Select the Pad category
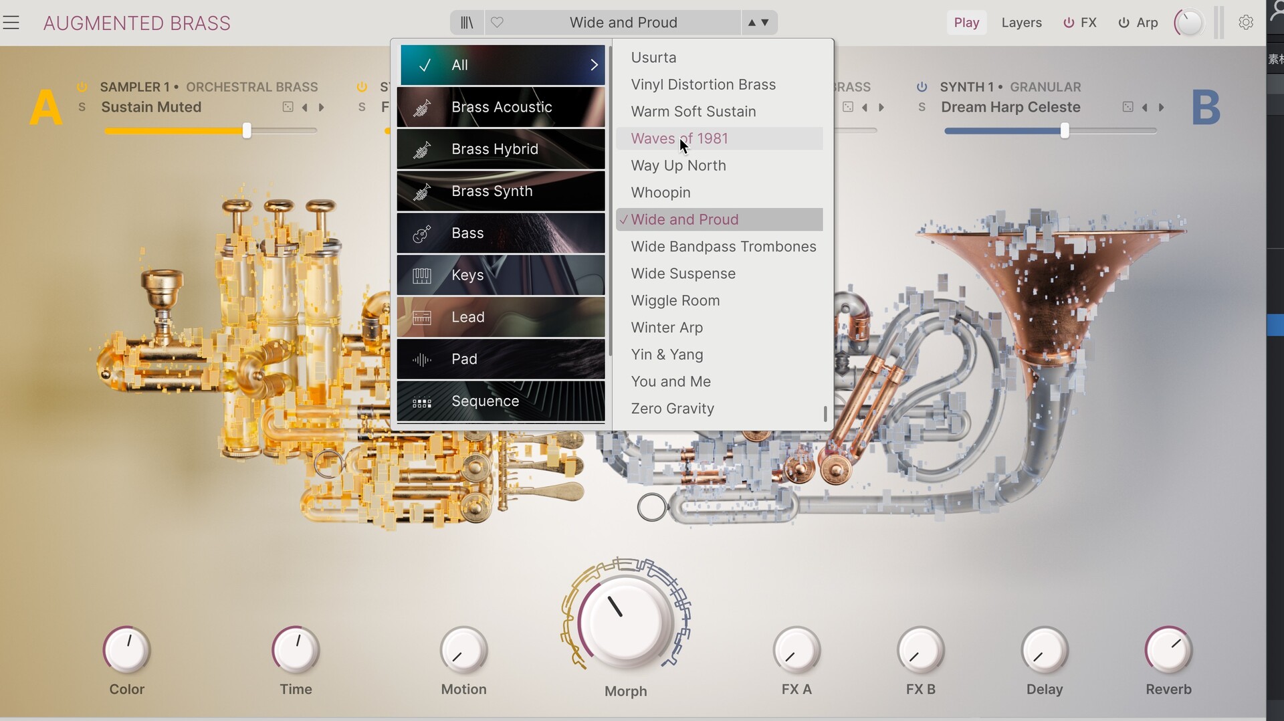1284x721 pixels. pyautogui.click(x=501, y=359)
